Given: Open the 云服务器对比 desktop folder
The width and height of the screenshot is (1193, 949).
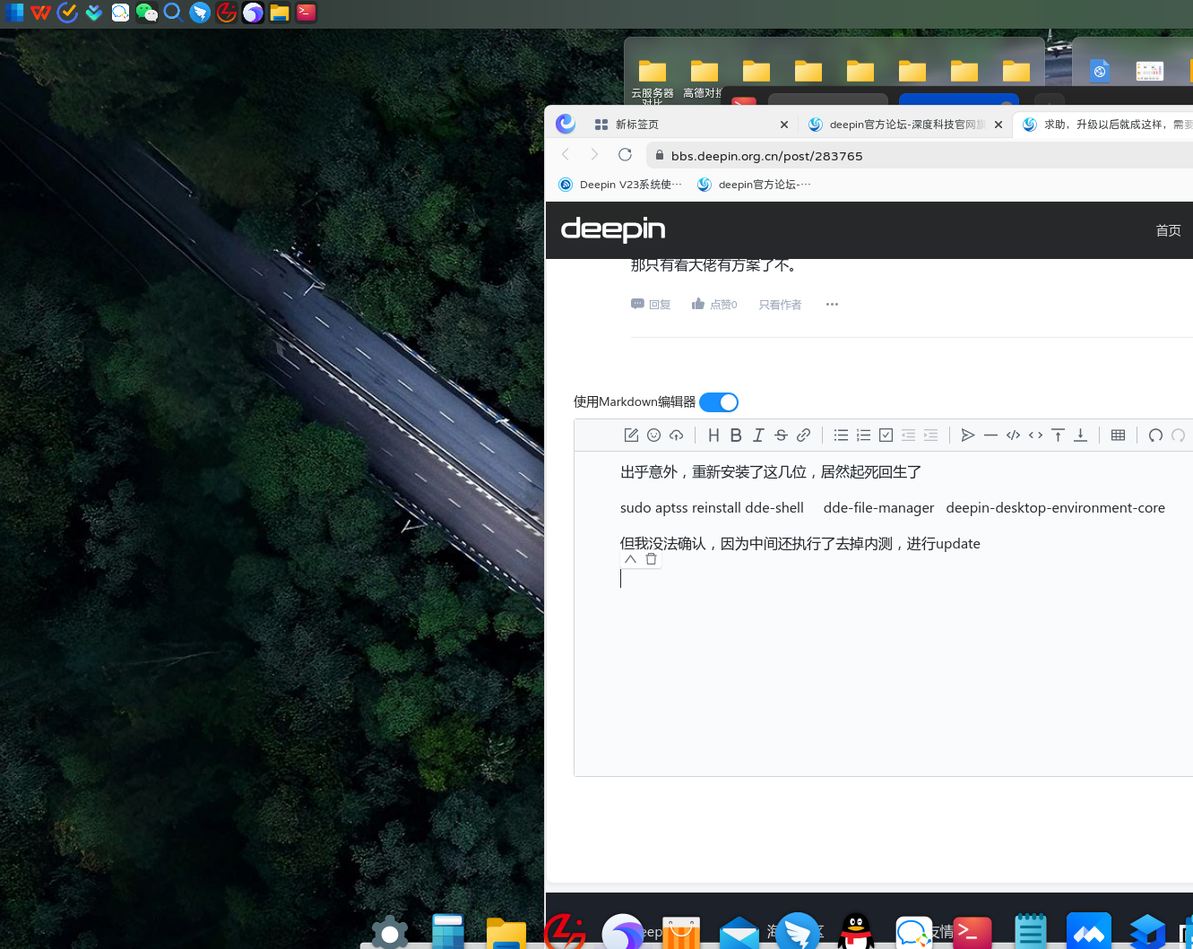Looking at the screenshot, I should (653, 82).
